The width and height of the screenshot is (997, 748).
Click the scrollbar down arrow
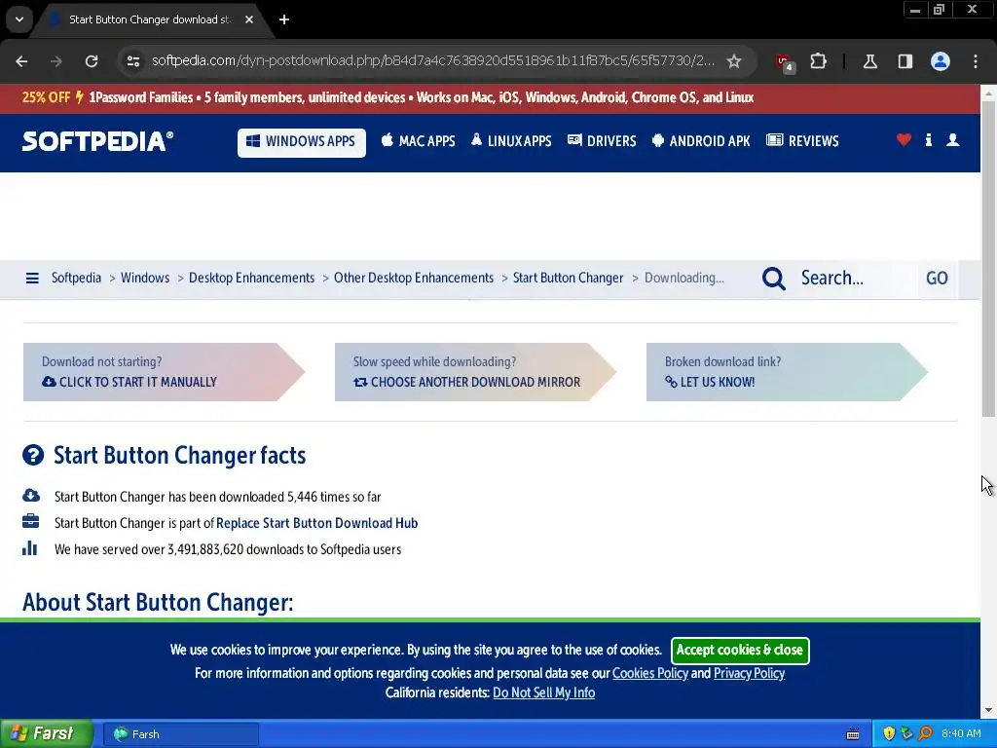pos(988,710)
